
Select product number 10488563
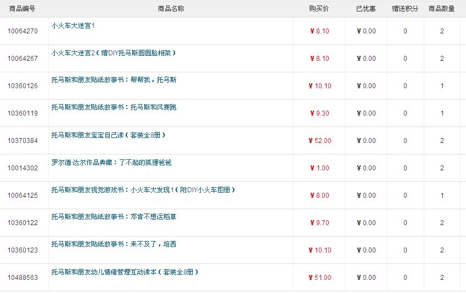pos(23,278)
